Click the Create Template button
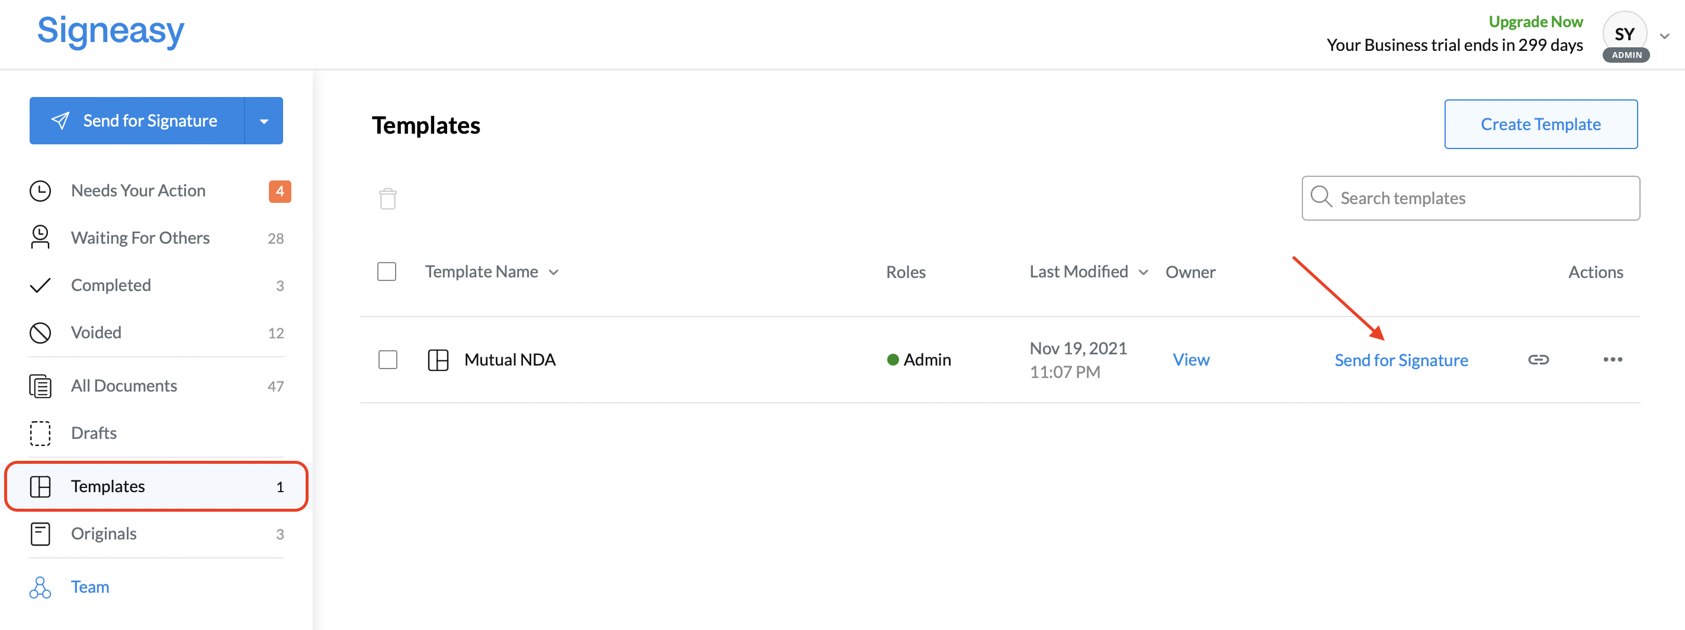This screenshot has width=1685, height=630. click(1540, 124)
